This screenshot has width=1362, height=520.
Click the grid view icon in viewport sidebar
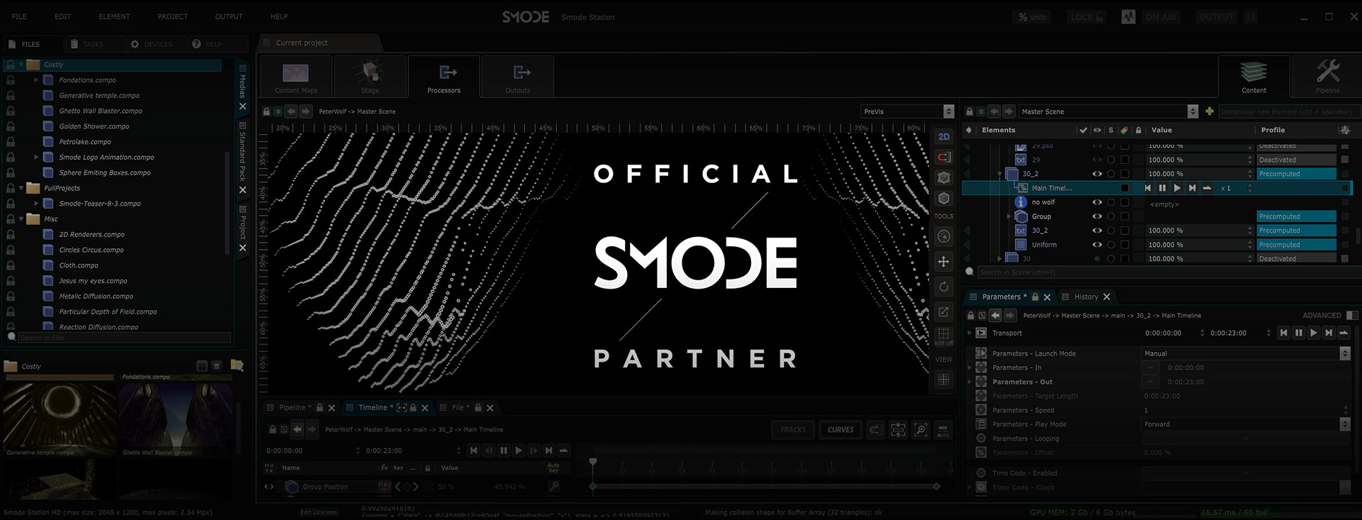tap(943, 380)
